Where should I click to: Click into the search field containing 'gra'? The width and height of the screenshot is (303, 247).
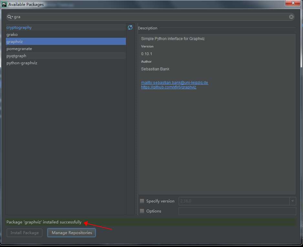(x=150, y=17)
